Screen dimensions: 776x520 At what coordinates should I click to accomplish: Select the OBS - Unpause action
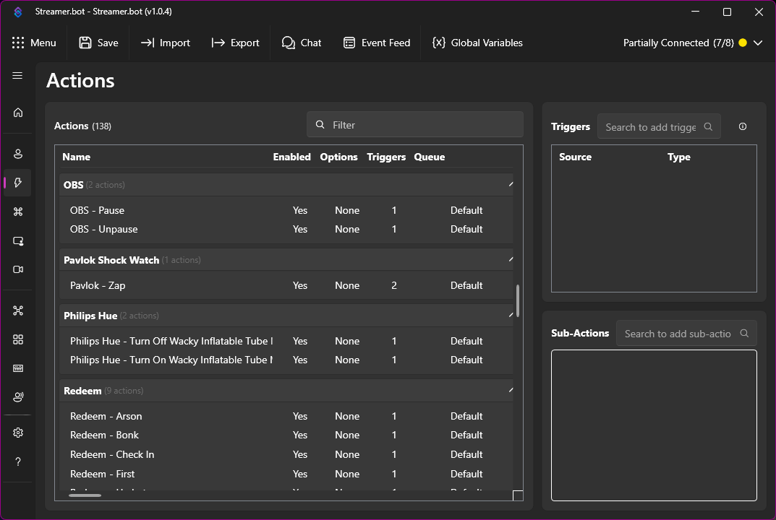(x=286, y=229)
